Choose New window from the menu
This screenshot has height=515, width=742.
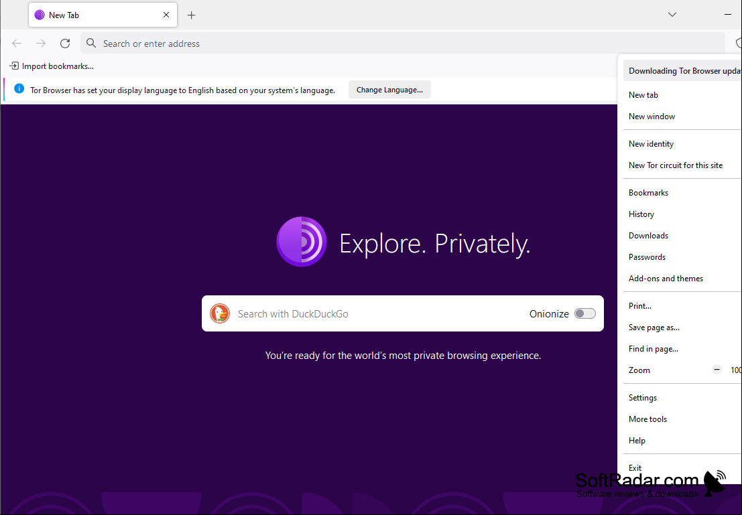[x=682, y=117]
